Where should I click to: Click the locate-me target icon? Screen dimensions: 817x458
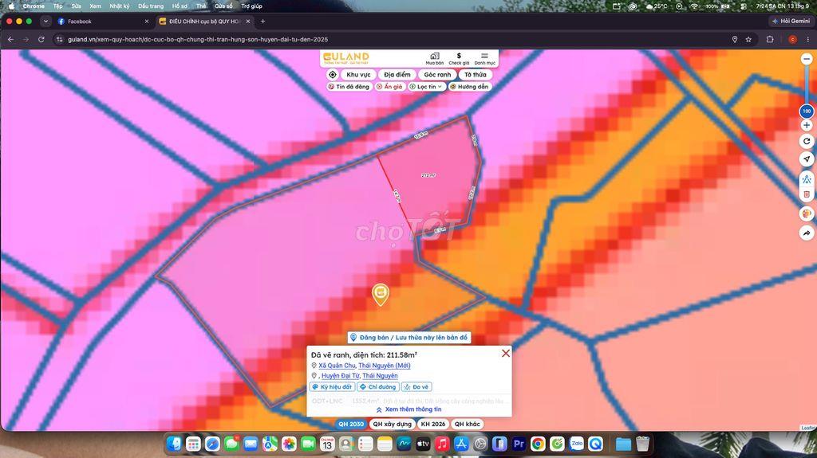point(333,74)
